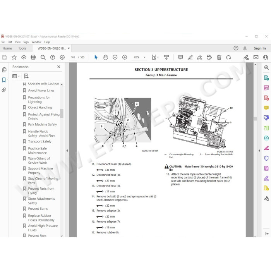Share a link to the file
The width and height of the screenshot is (271, 271).
pyautogui.click(x=246, y=57)
